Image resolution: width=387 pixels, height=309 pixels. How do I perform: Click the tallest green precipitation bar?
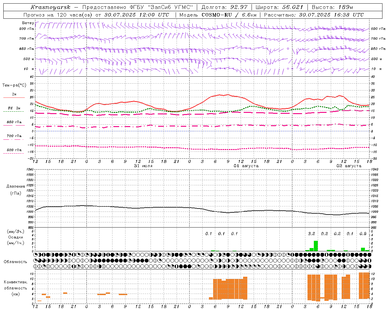pyautogui.click(x=316, y=246)
